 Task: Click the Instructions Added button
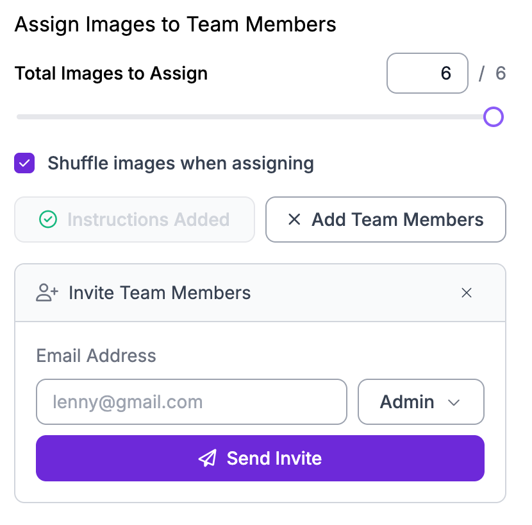tap(135, 219)
